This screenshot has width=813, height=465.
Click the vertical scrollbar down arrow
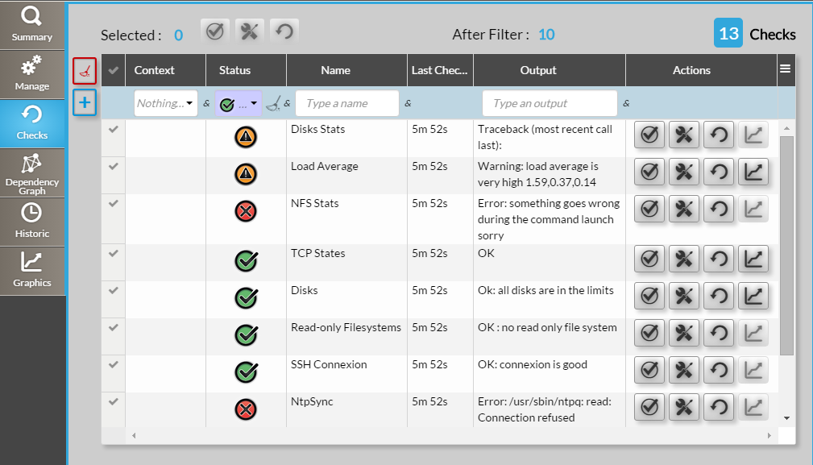click(786, 418)
